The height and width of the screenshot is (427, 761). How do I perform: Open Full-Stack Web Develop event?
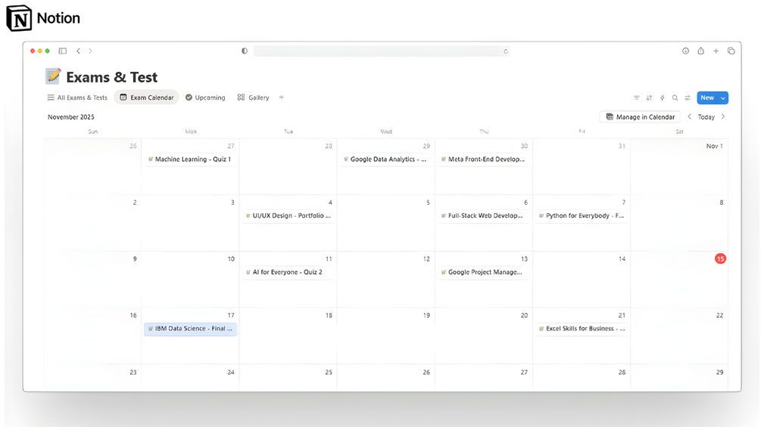coord(483,216)
